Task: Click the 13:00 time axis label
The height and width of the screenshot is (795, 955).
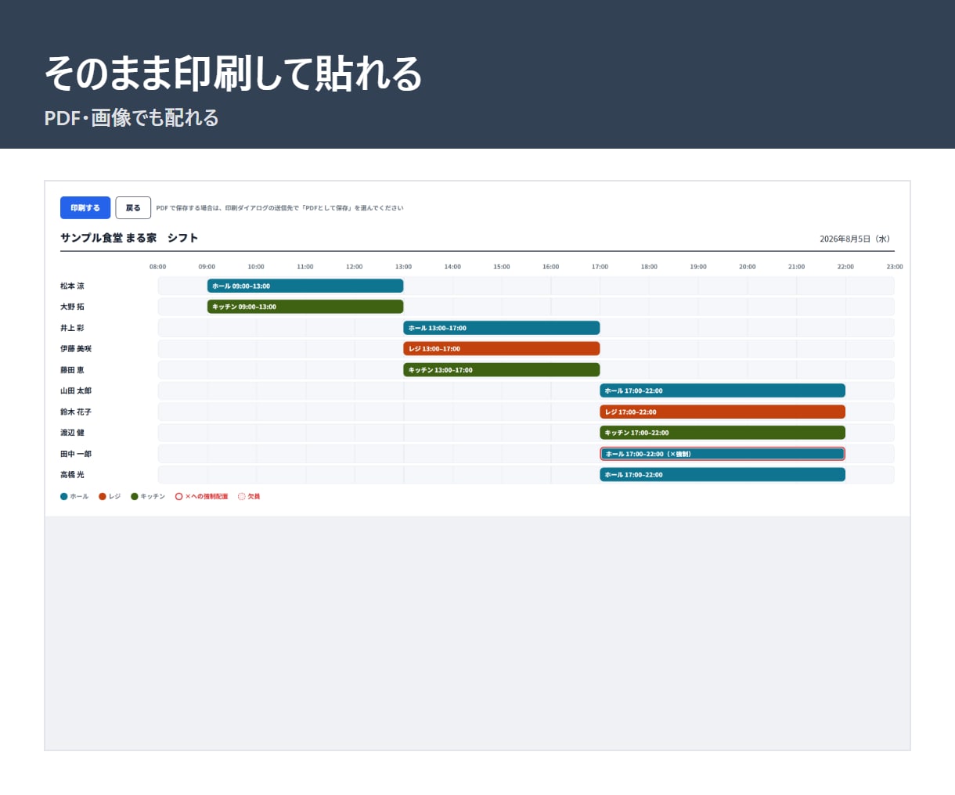Action: click(403, 267)
